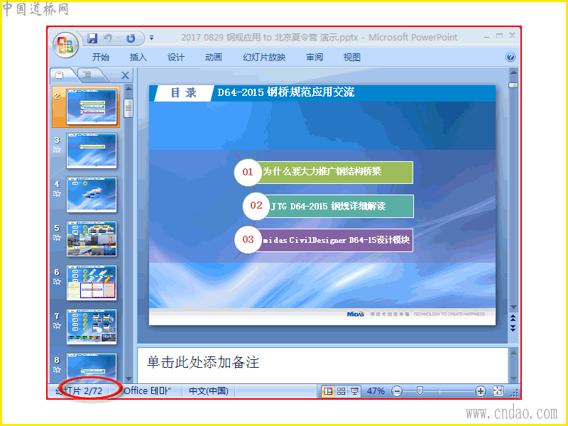The image size is (568, 426).
Task: Close the slides thumbnail pane
Action: (x=125, y=75)
